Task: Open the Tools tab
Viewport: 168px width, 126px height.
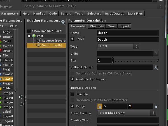Action: (79, 14)
